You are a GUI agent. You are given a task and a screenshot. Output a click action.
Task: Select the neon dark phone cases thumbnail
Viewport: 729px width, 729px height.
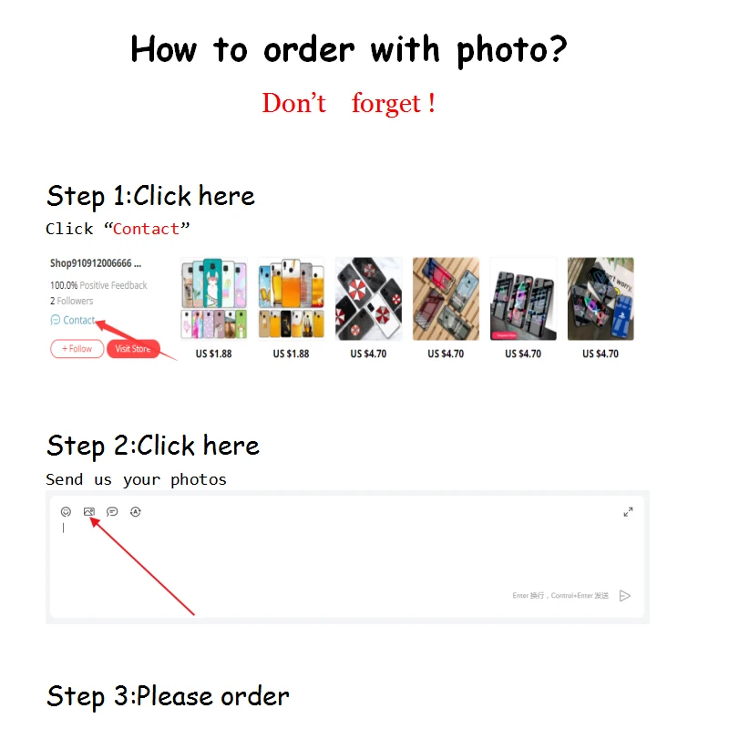pos(523,299)
